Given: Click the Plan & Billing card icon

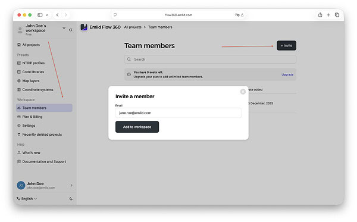Looking at the screenshot, I should pos(19,117).
